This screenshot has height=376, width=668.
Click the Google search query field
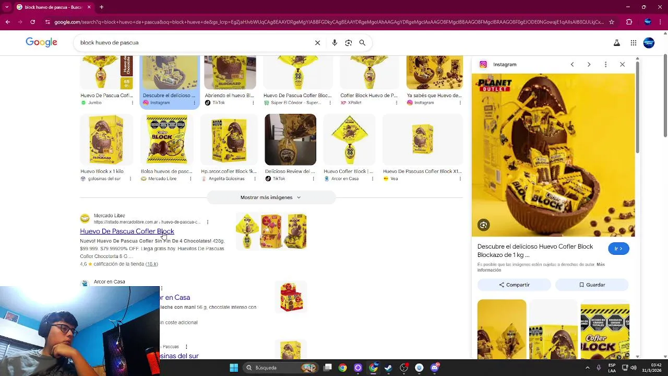(x=193, y=43)
